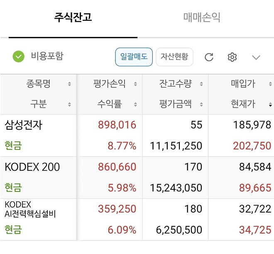The image size is (274, 254).
Task: Toggle the 비용포함 green checkbox
Action: tap(19, 56)
